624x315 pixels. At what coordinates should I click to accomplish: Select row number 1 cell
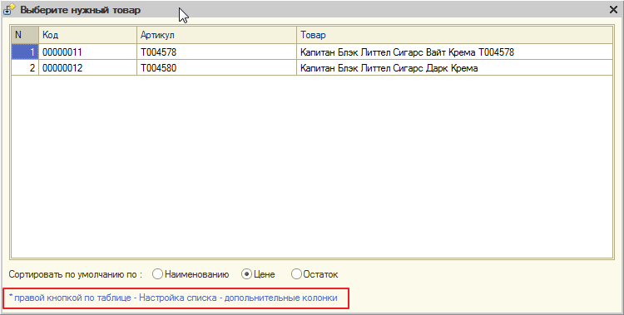tap(25, 52)
